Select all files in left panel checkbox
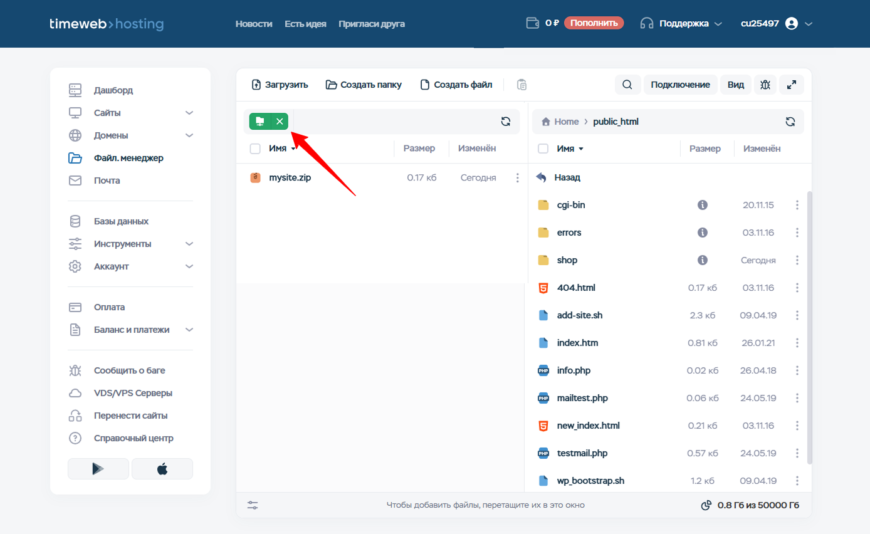The image size is (870, 534). pos(255,149)
